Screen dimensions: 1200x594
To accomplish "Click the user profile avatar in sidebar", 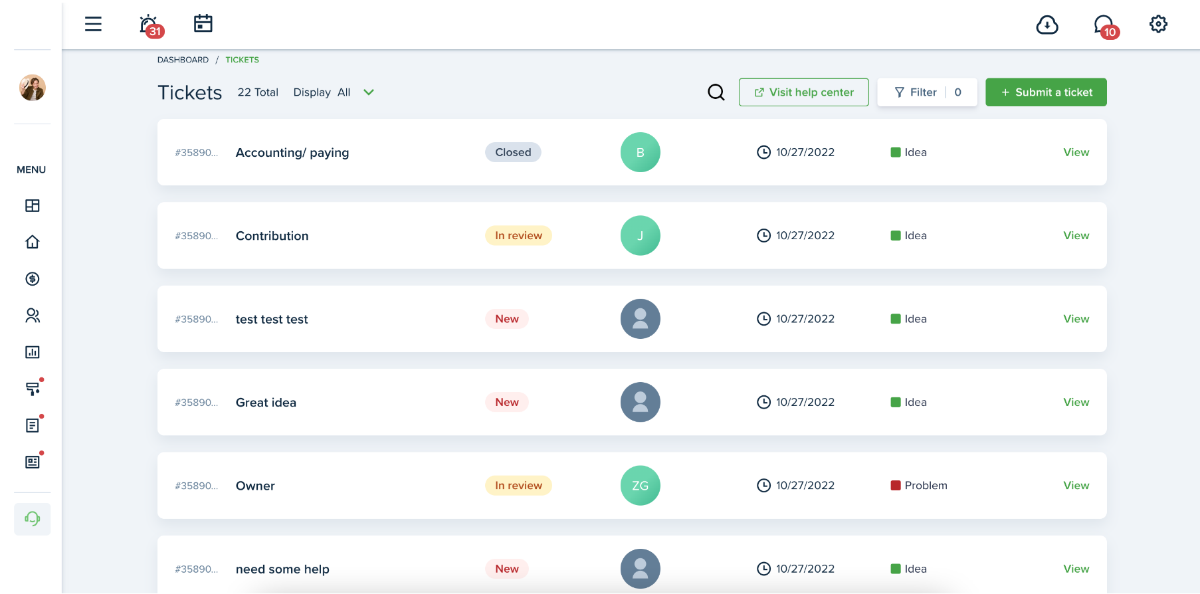I will click(x=32, y=88).
